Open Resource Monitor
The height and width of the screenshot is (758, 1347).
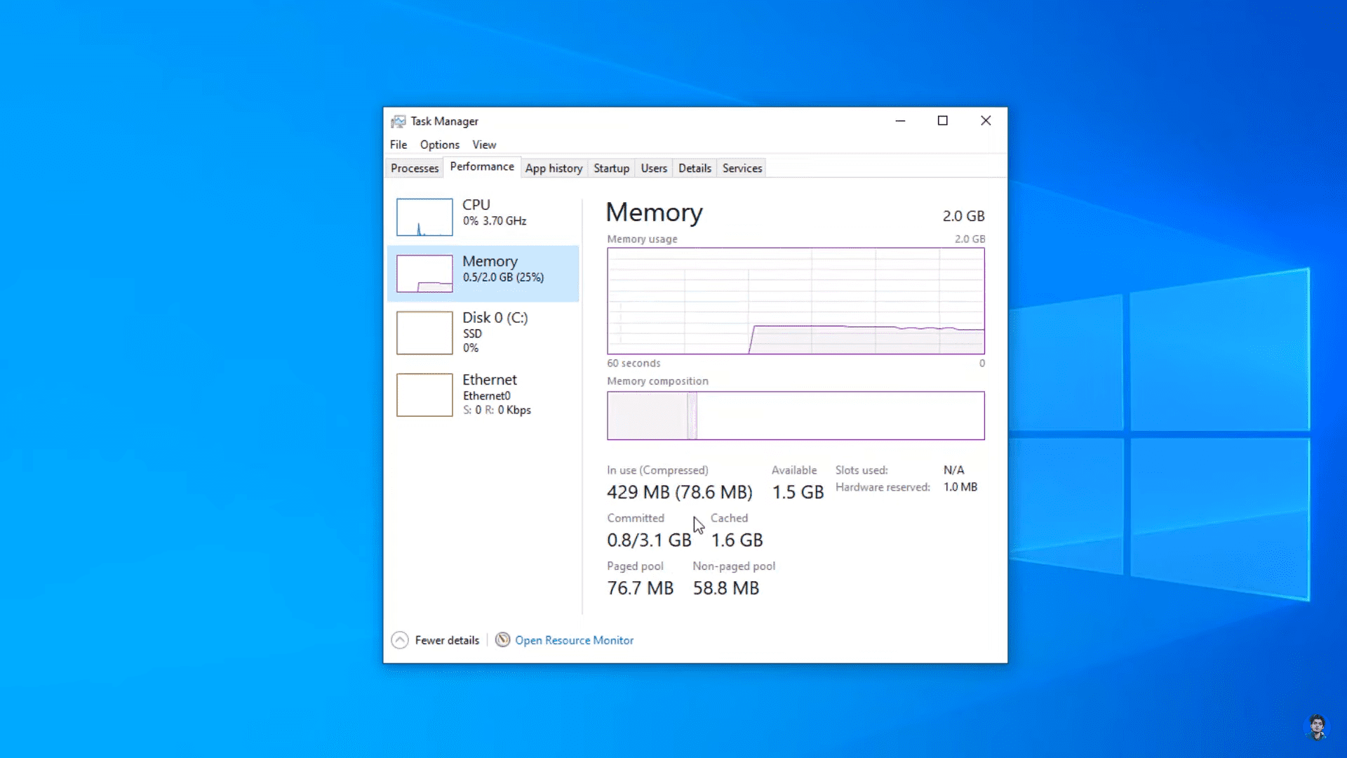574,640
